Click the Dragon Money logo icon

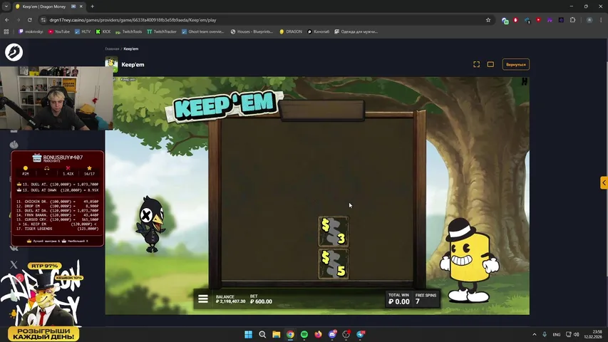14,52
